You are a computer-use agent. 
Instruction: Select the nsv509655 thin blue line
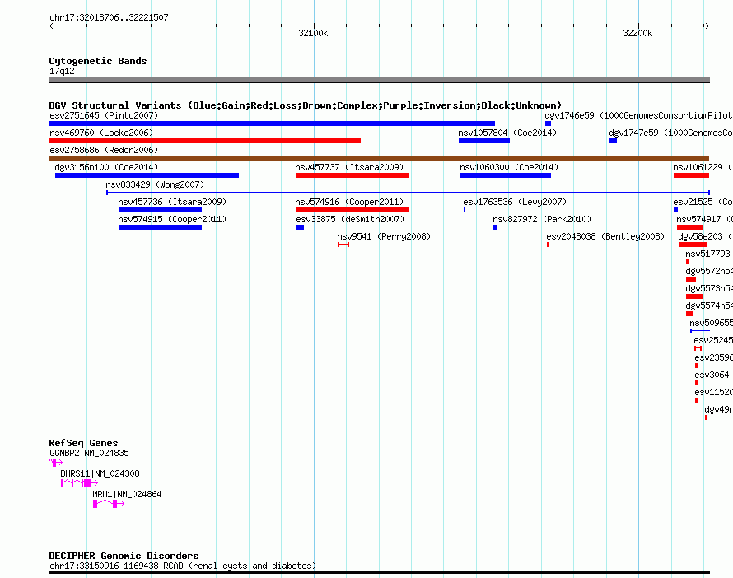pyautogui.click(x=700, y=331)
